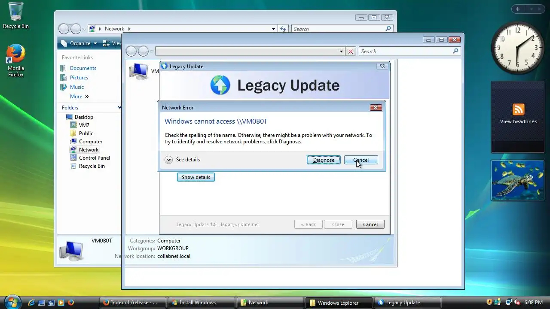Viewport: 550px width, 309px height.
Task: Click the search magnifier in Network window
Action: (x=388, y=29)
